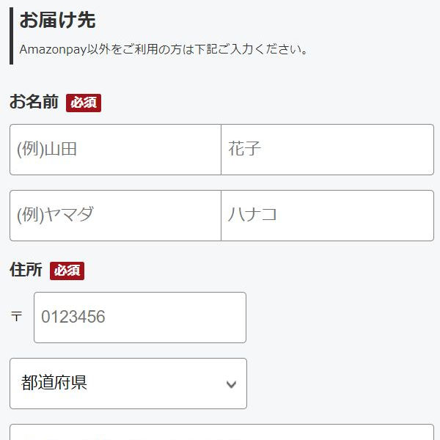Click the dark accent bar beside お届け先

[11, 36]
